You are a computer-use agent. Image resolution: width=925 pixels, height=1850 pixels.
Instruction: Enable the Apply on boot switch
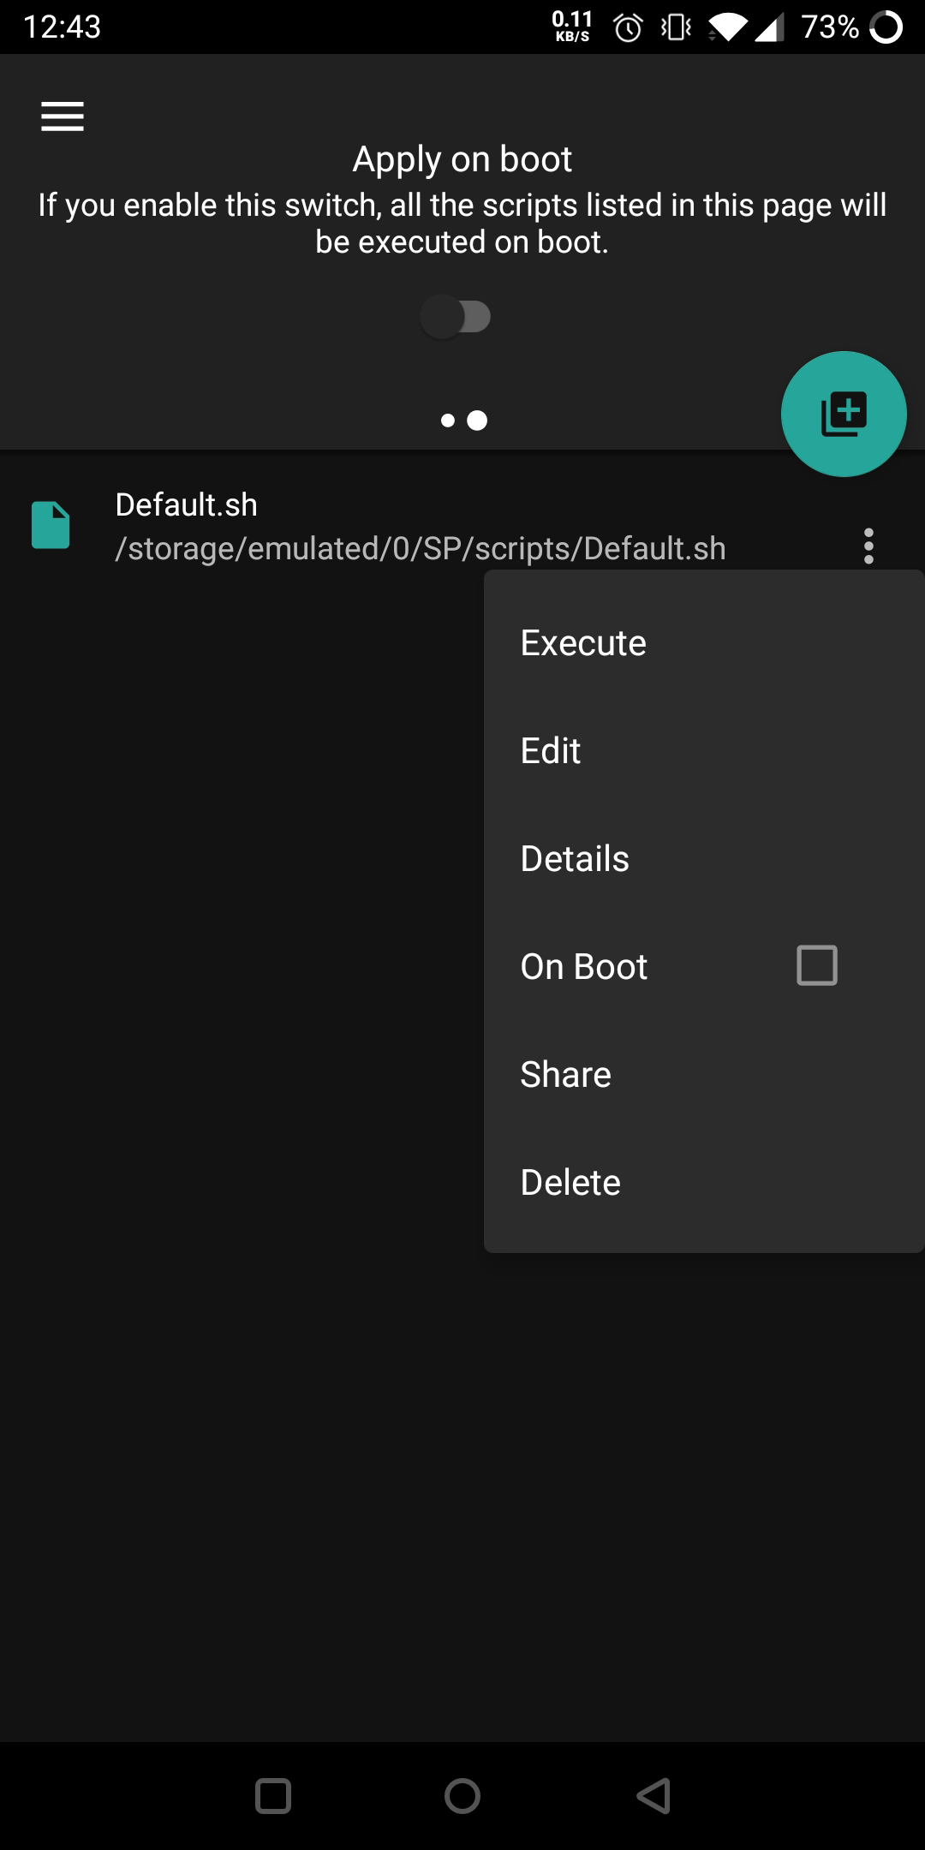pyautogui.click(x=456, y=317)
